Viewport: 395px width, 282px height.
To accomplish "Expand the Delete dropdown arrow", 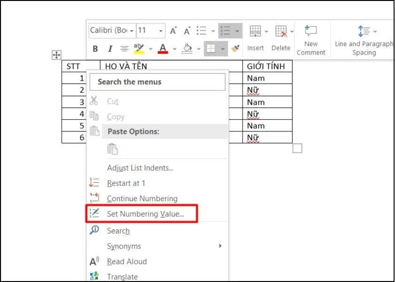I will (x=292, y=31).
